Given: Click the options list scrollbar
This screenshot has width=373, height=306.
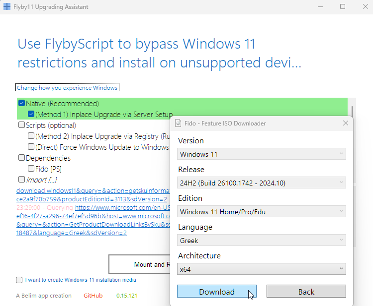Looking at the screenshot, I should (x=352, y=111).
